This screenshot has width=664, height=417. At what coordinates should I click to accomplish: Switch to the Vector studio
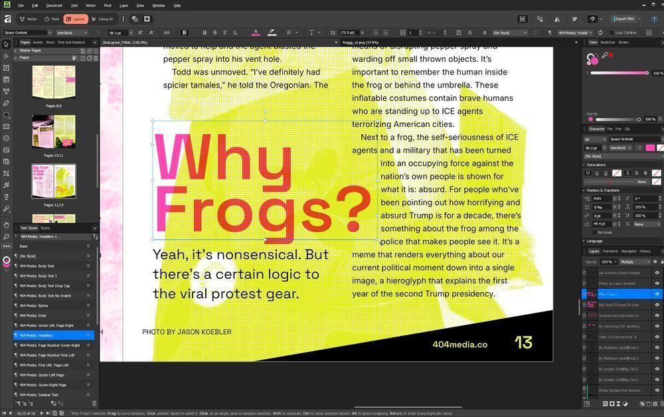pyautogui.click(x=29, y=19)
